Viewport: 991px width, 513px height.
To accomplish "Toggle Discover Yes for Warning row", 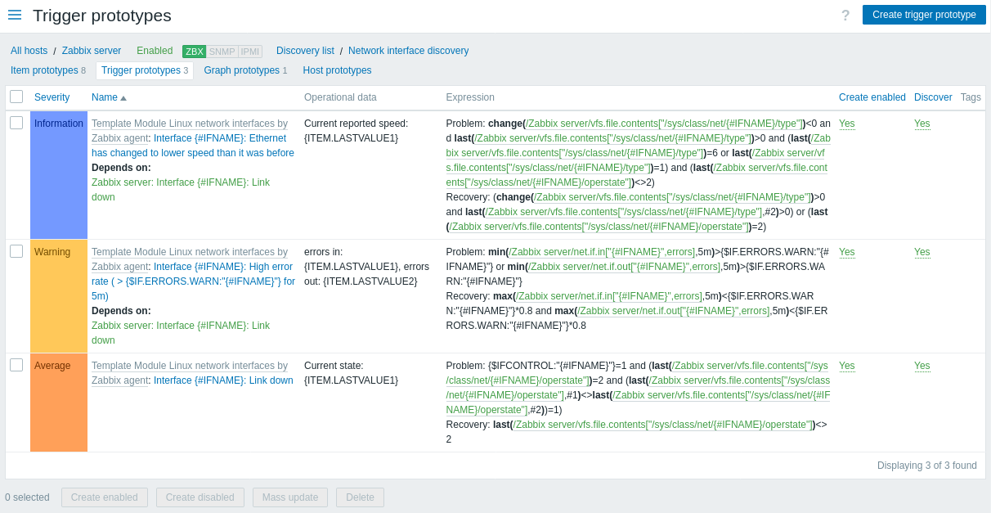I will [x=922, y=252].
